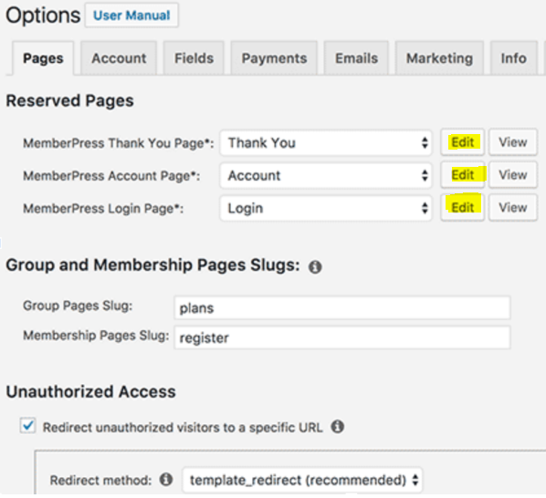The image size is (546, 498).
Task: Edit the Login page
Action: (462, 207)
